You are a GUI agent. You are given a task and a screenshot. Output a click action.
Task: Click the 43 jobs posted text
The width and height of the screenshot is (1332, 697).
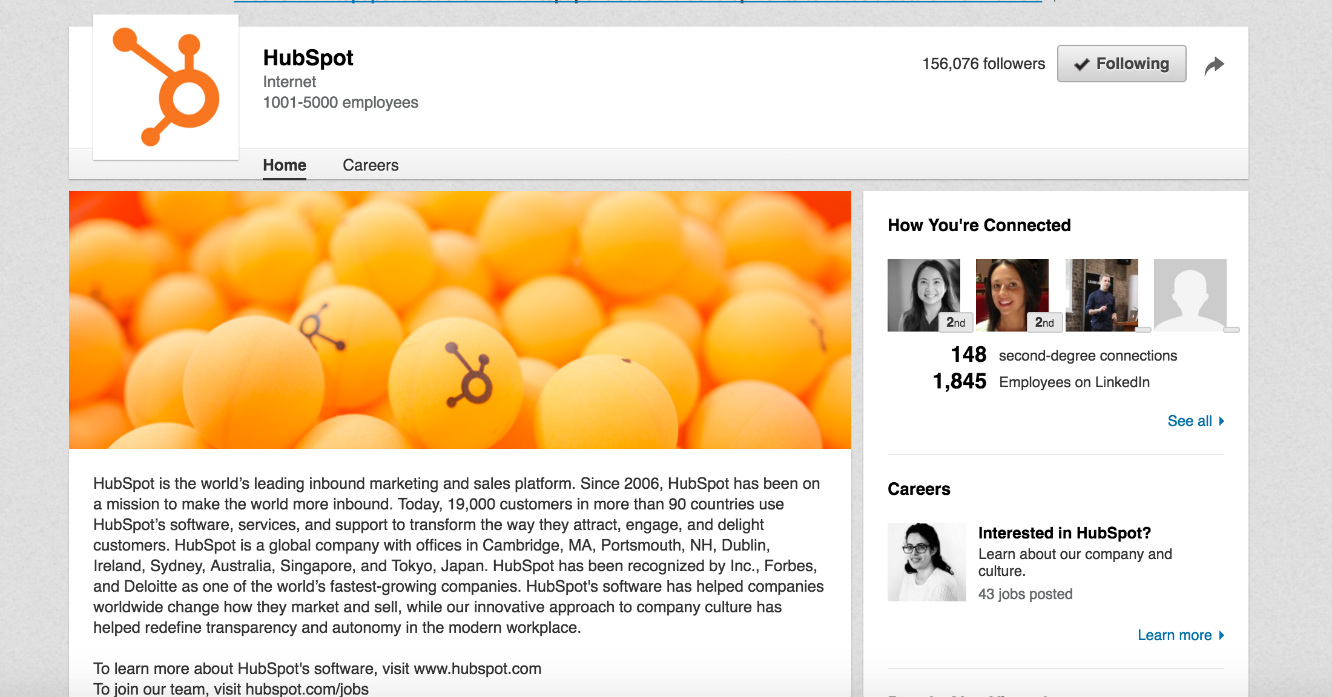[x=1025, y=594]
